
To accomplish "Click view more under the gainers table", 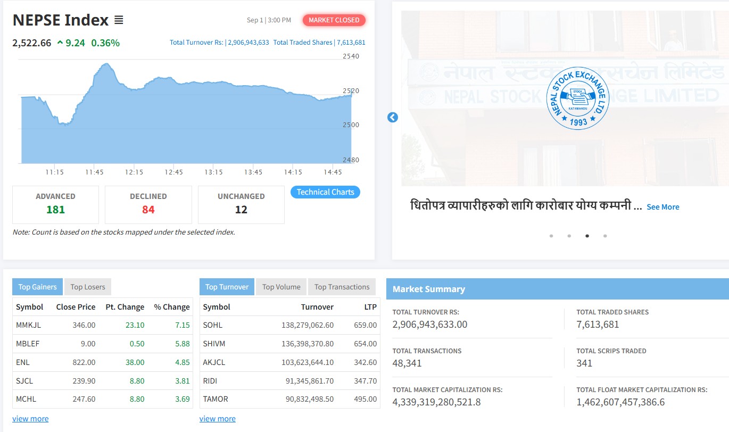I will [30, 419].
